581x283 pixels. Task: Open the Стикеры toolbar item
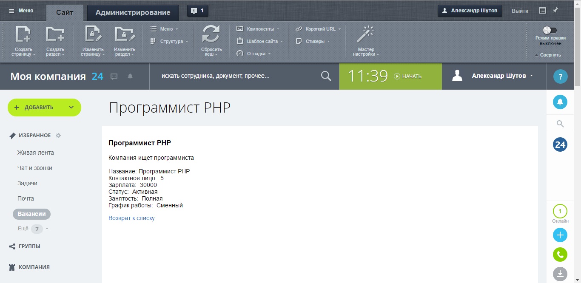tap(313, 41)
